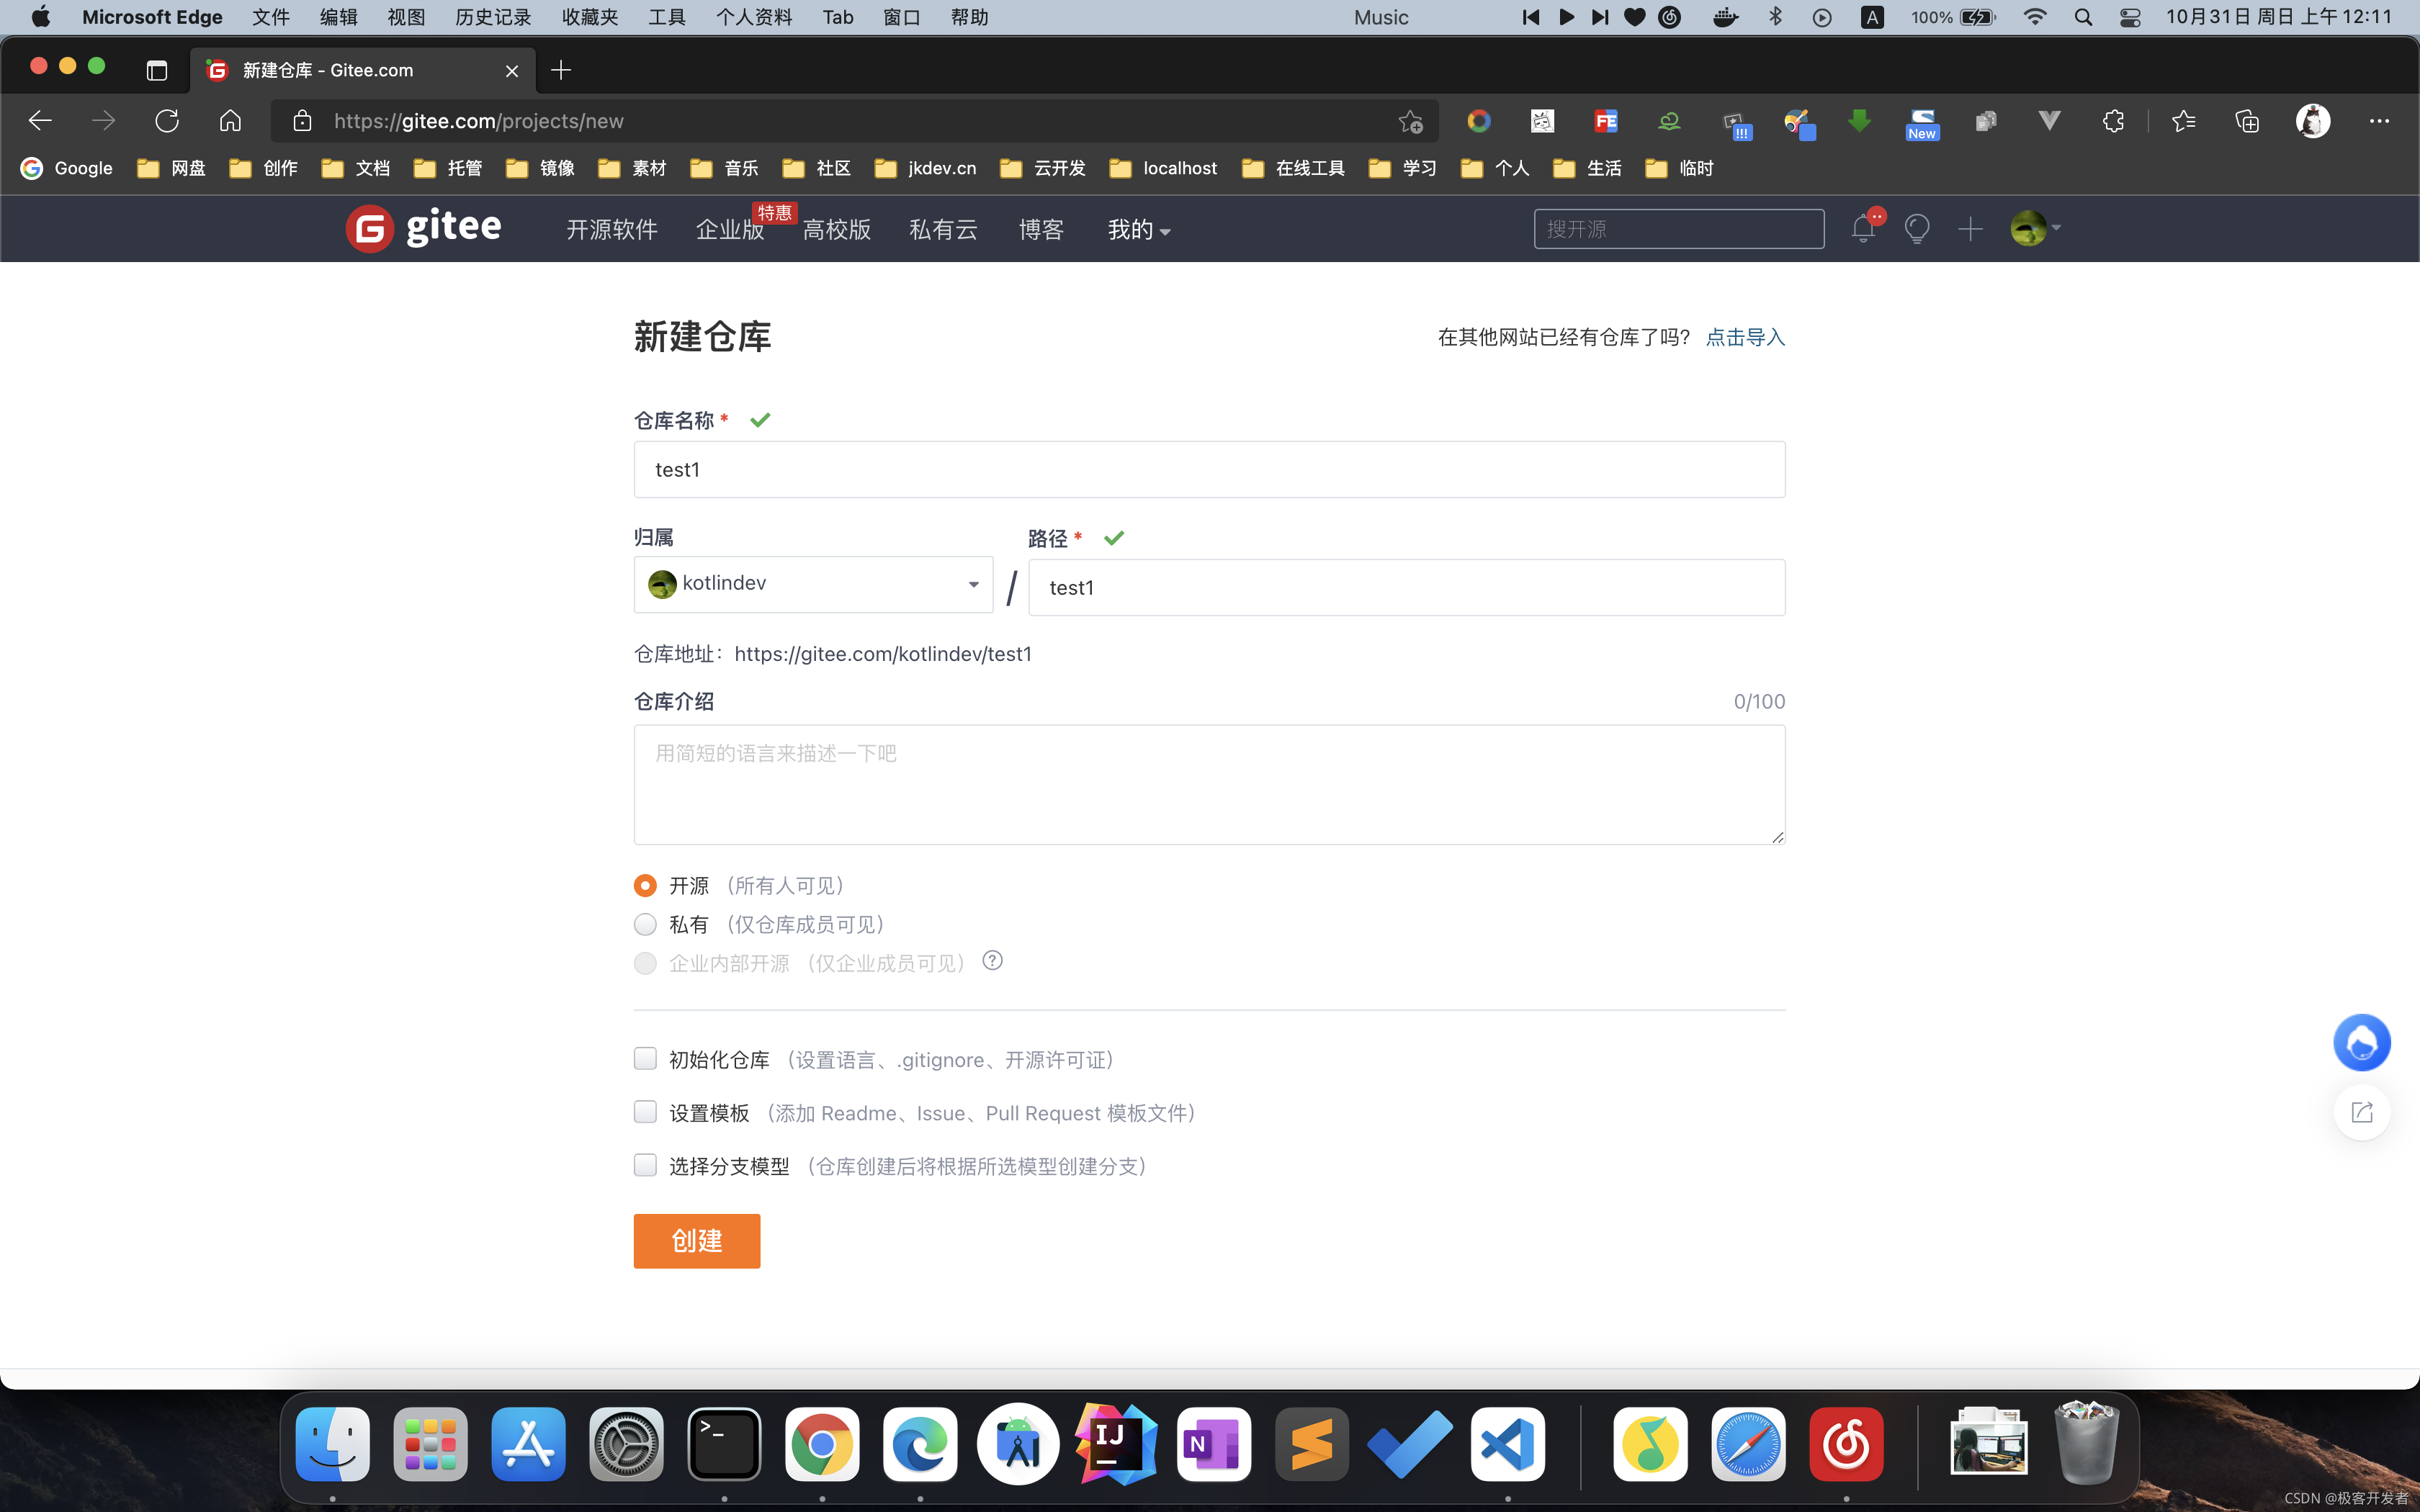This screenshot has width=2420, height=1512.
Task: Click the plus icon in Gitee header
Action: pos(1970,229)
